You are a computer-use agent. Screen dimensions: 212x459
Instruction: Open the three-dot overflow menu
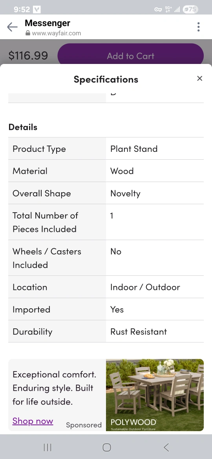coord(199,27)
